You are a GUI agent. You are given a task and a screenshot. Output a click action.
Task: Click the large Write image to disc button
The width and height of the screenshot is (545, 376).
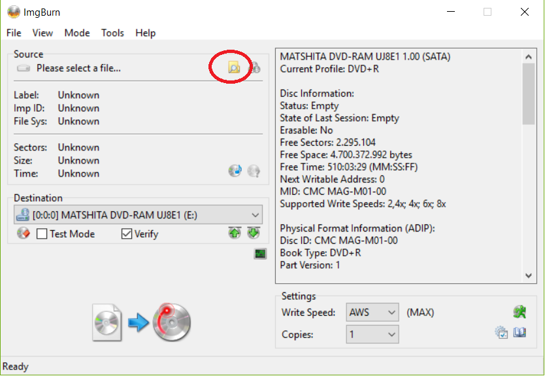pos(141,322)
